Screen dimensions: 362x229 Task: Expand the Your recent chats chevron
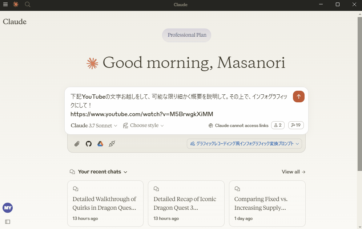pyautogui.click(x=125, y=172)
